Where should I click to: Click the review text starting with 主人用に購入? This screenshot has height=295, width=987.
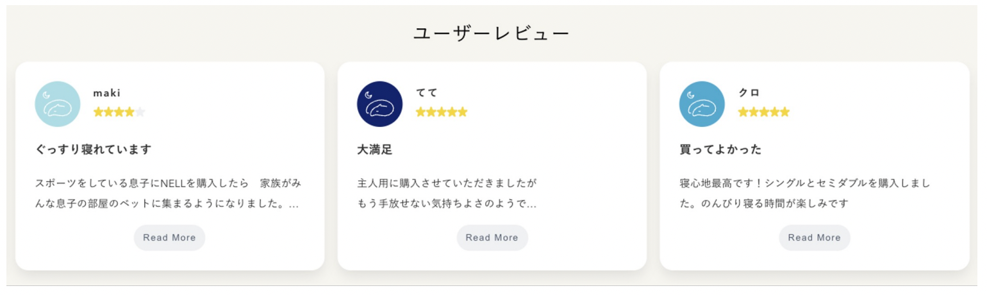pyautogui.click(x=447, y=194)
